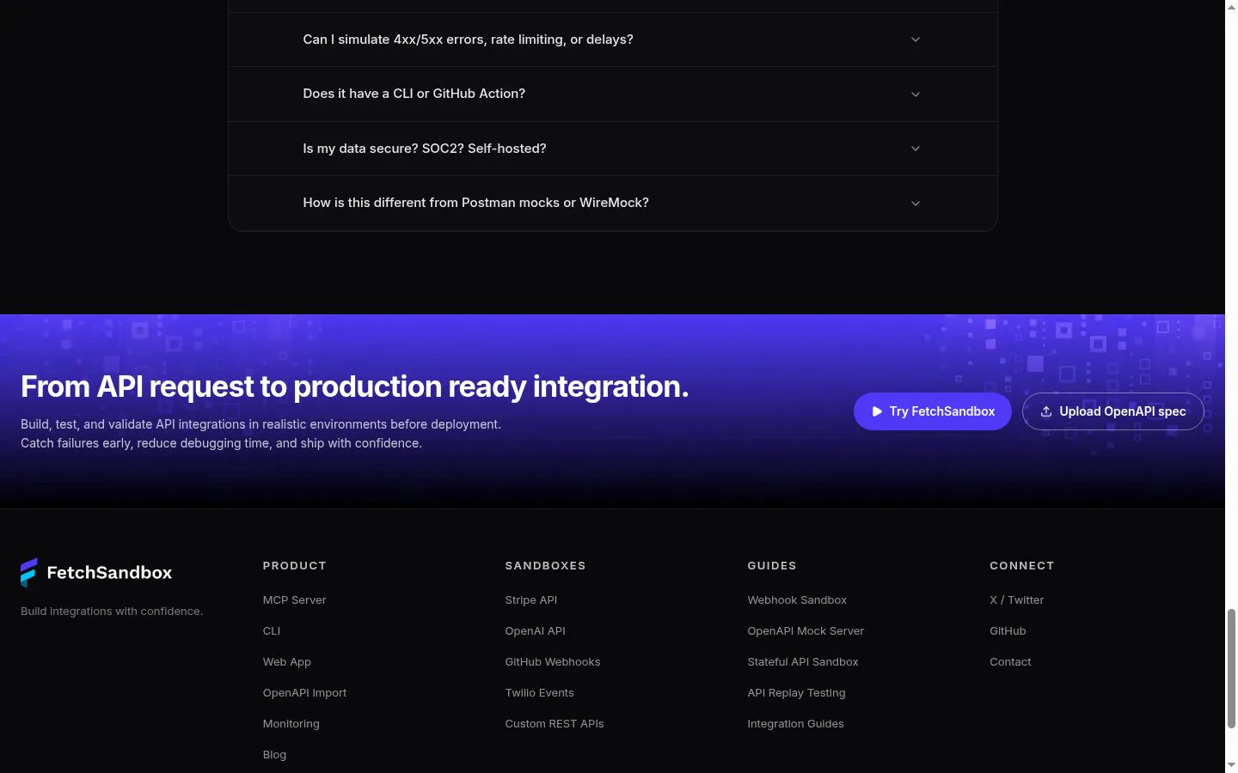This screenshot has height=773, width=1238.
Task: Open the question 'Does it have a CLI or GitHub Action?'
Action: tap(612, 94)
